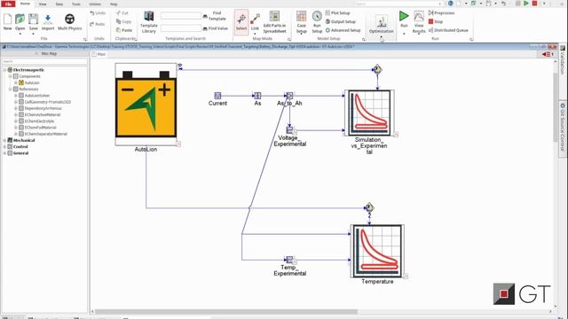
Task: Select the Temp_Experimental block
Action: pos(289,260)
